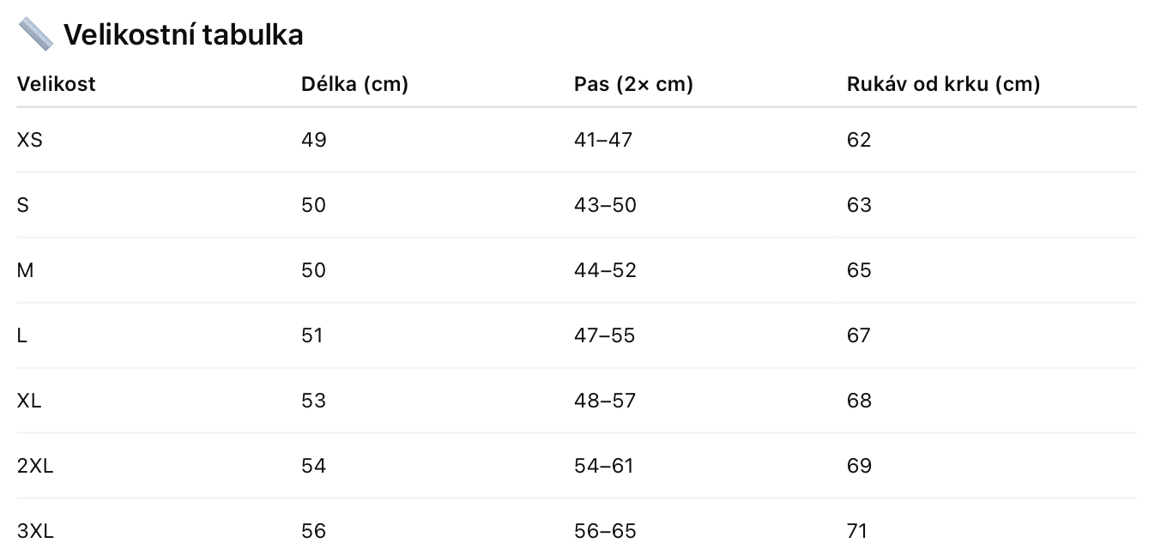
Task: Select the XL size label
Action: pos(29,401)
